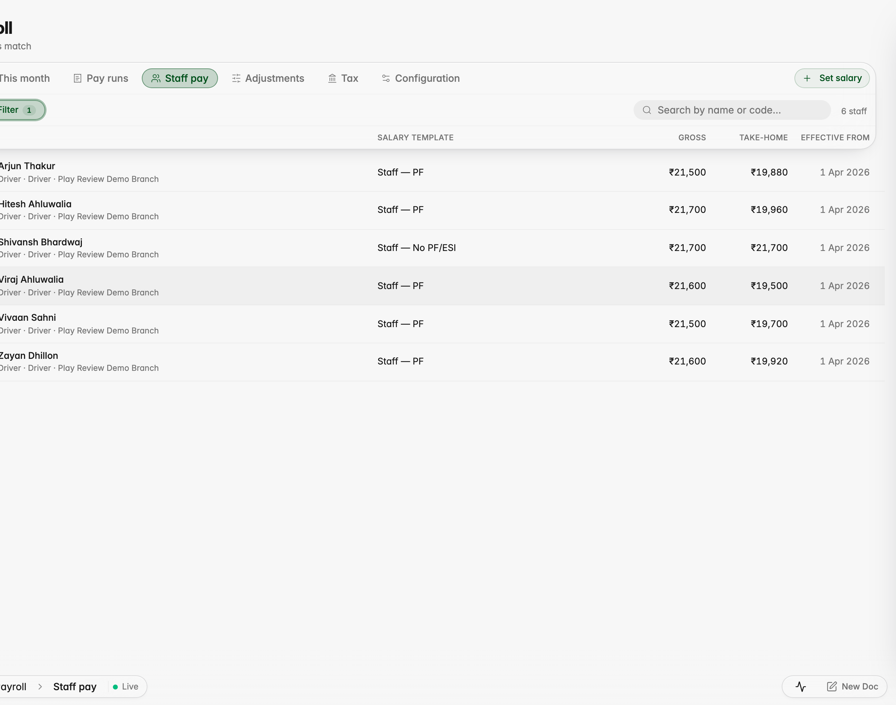
Task: Click the New Doc button
Action: click(852, 686)
